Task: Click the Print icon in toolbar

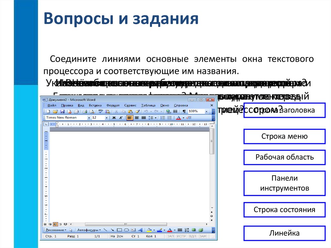Action: coord(85,111)
